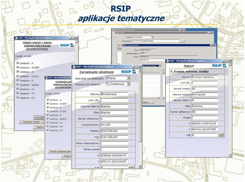Click the TestADM button
The image size is (245, 182).
tap(39, 117)
